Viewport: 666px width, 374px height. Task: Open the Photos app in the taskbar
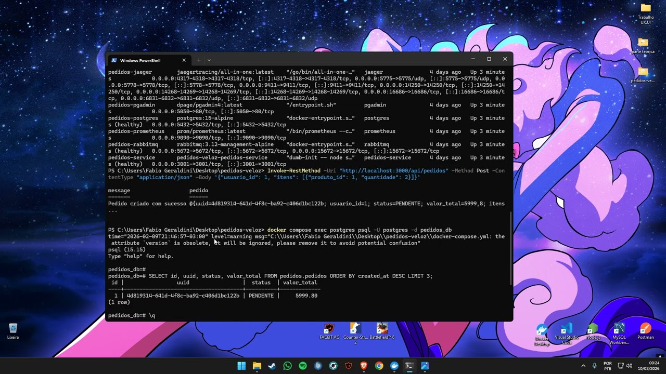425,366
